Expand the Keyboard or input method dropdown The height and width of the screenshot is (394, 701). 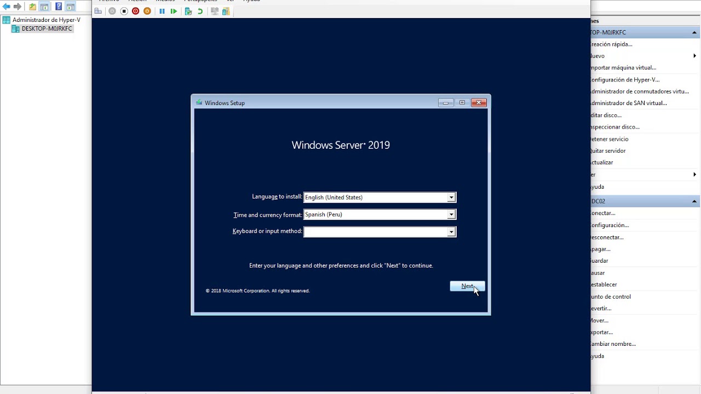click(451, 232)
